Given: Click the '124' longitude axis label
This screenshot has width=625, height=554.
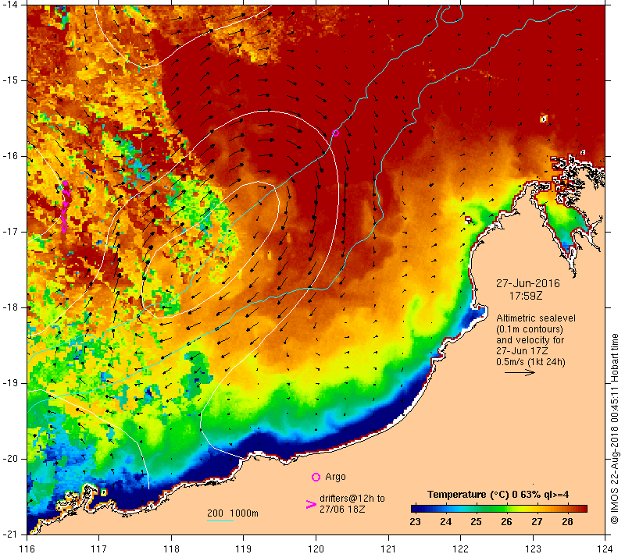Looking at the screenshot, I should 605,549.
